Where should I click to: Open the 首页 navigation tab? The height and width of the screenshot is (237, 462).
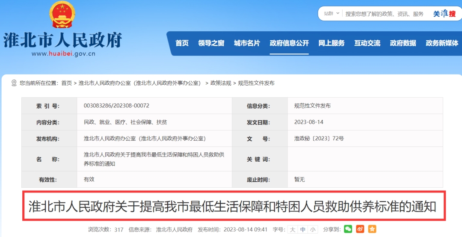182,43
